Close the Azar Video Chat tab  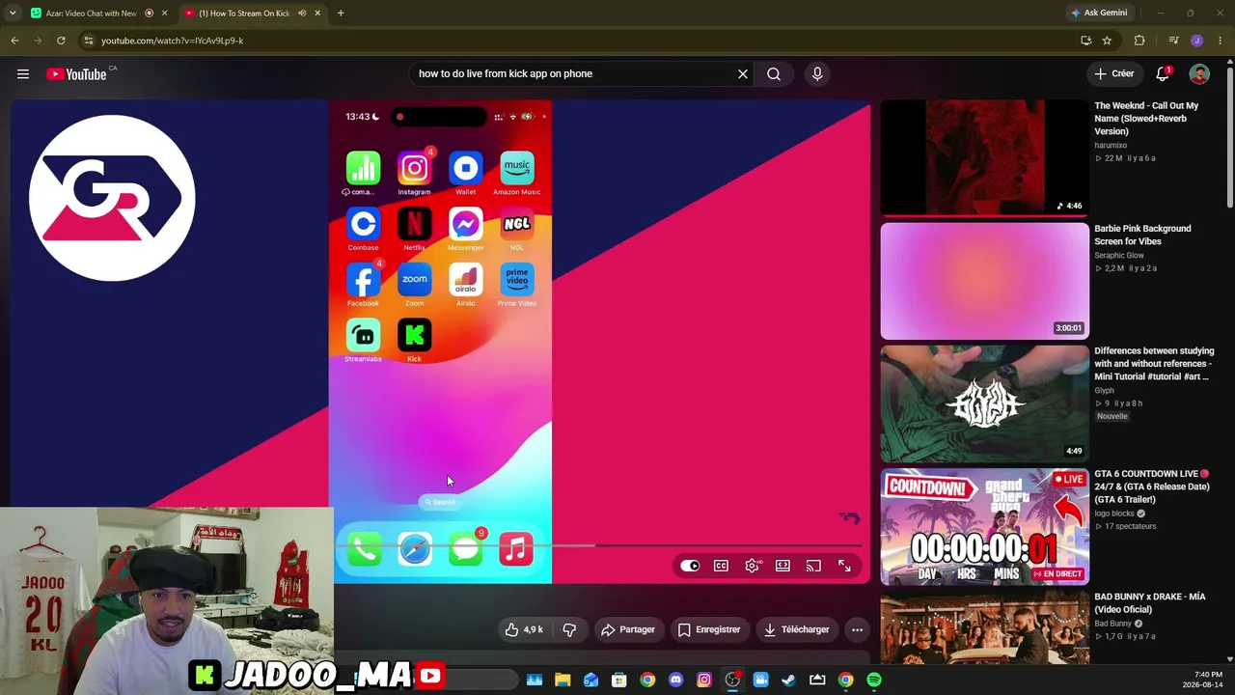165,14
